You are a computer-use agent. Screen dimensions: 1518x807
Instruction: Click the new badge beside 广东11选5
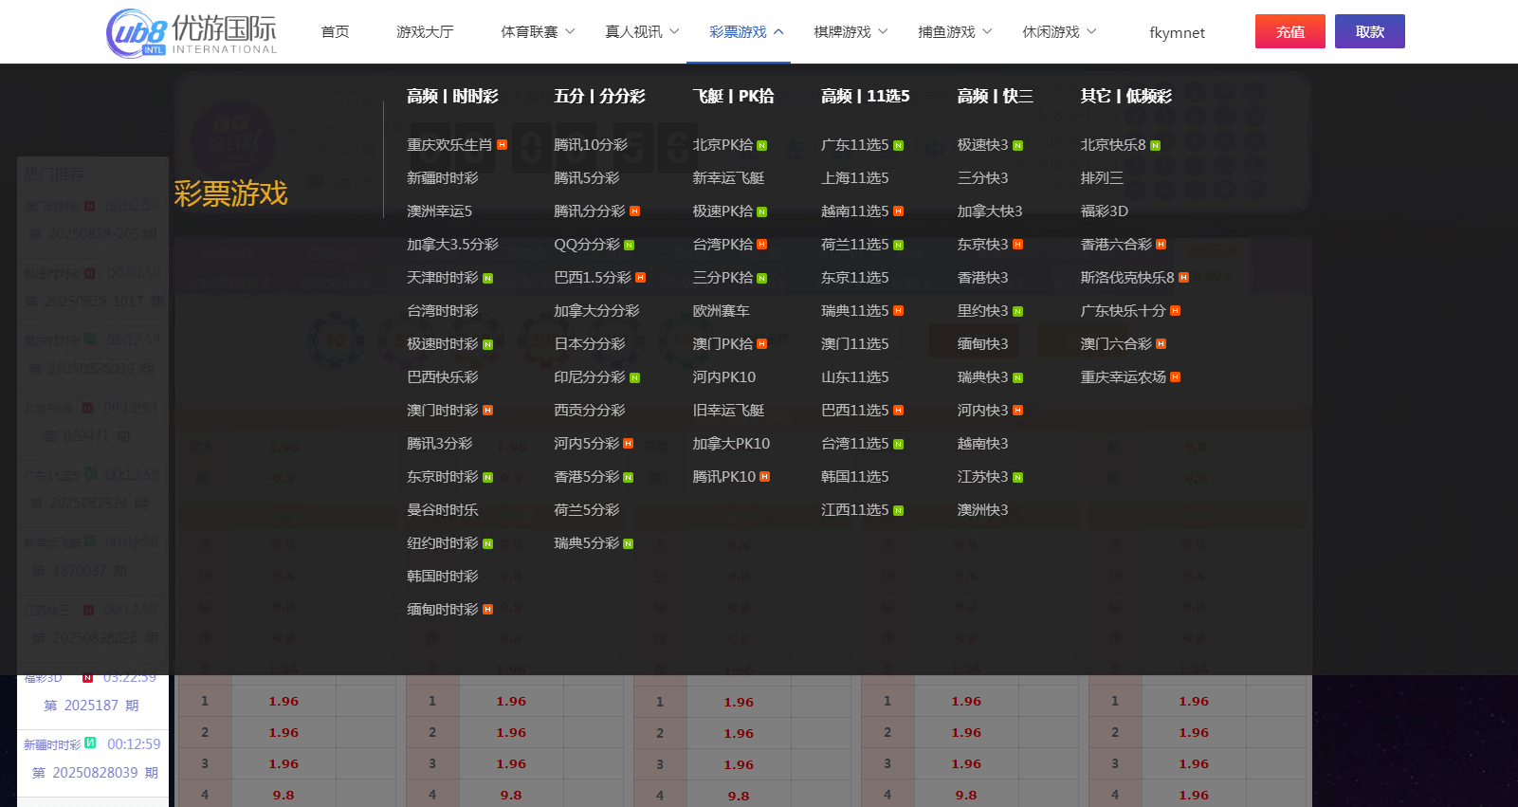pyautogui.click(x=898, y=146)
